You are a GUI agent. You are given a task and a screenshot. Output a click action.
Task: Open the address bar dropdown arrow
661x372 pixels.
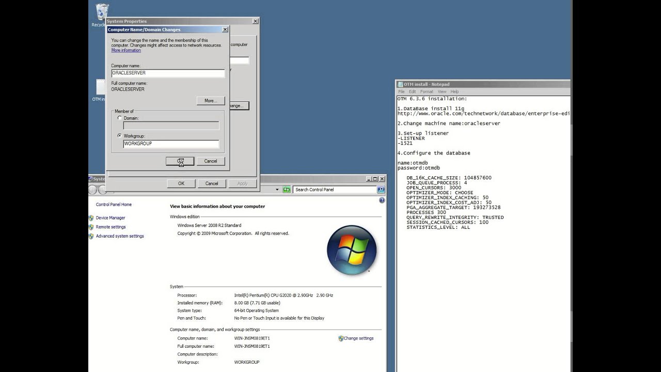277,190
